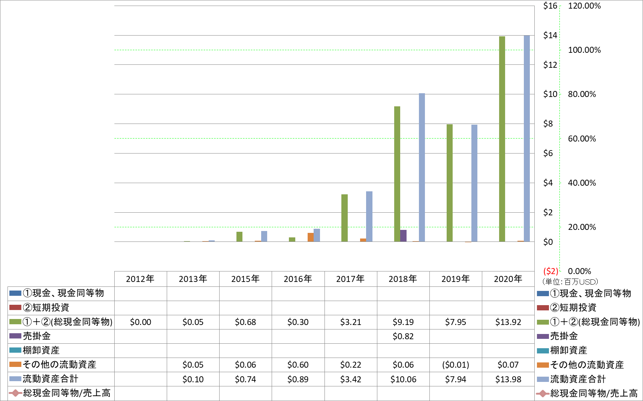Select the $0.10 流動資産合計 cell for 2013年

click(x=193, y=379)
